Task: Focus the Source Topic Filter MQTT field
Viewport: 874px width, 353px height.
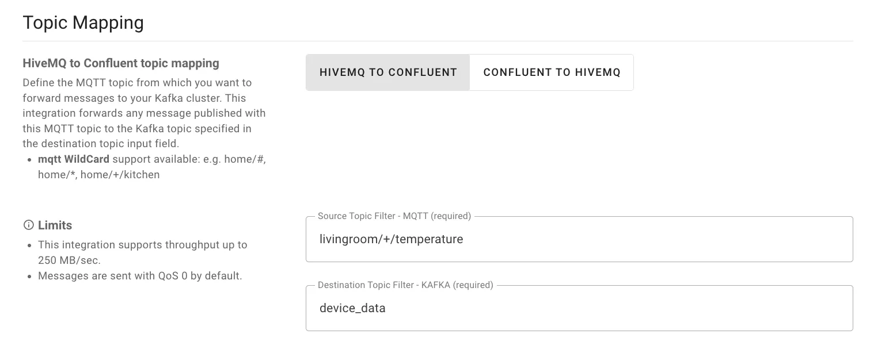Action: click(x=579, y=239)
